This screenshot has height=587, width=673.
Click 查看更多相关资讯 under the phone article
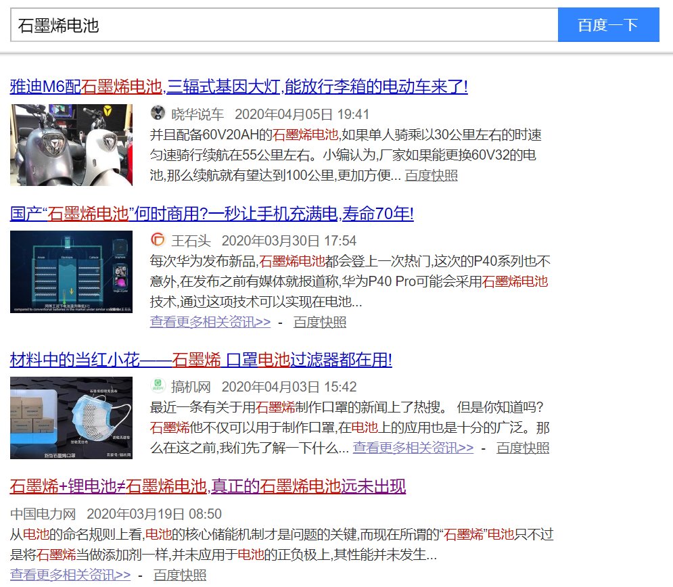(210, 323)
